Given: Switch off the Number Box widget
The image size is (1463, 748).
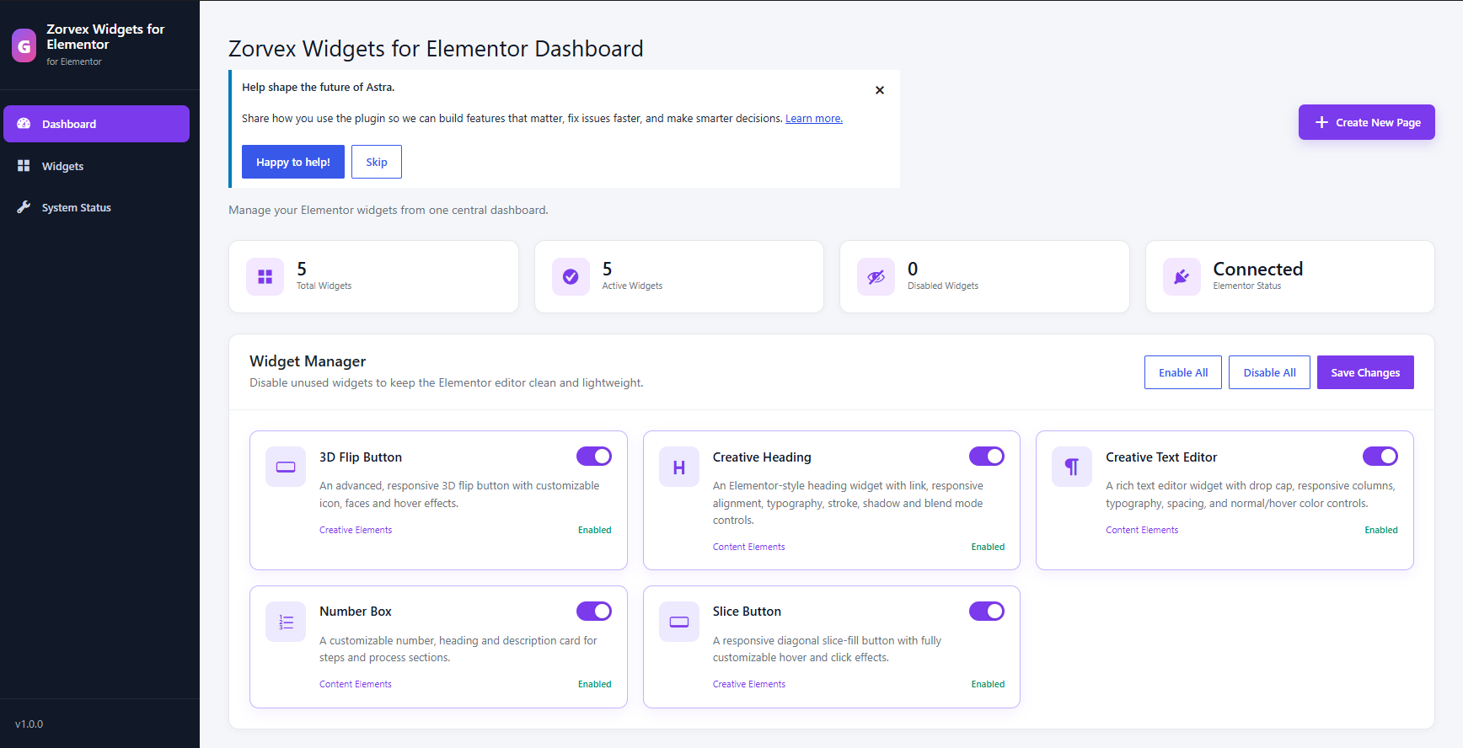Looking at the screenshot, I should [x=594, y=611].
